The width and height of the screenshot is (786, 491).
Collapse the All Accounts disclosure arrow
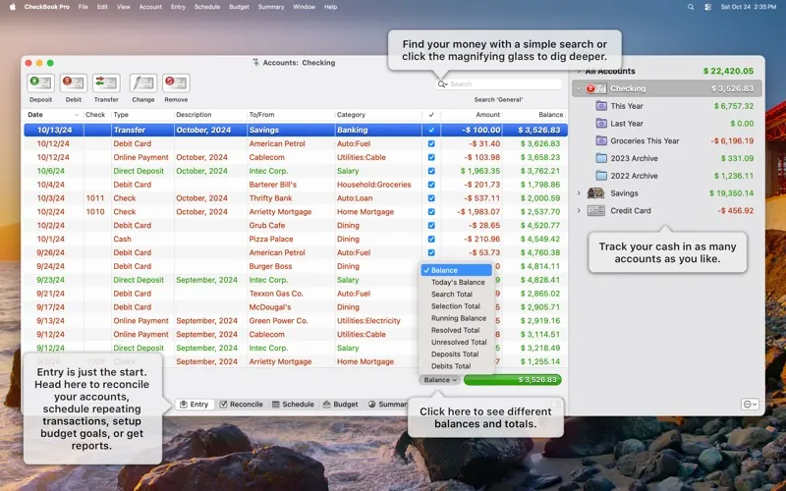click(579, 71)
